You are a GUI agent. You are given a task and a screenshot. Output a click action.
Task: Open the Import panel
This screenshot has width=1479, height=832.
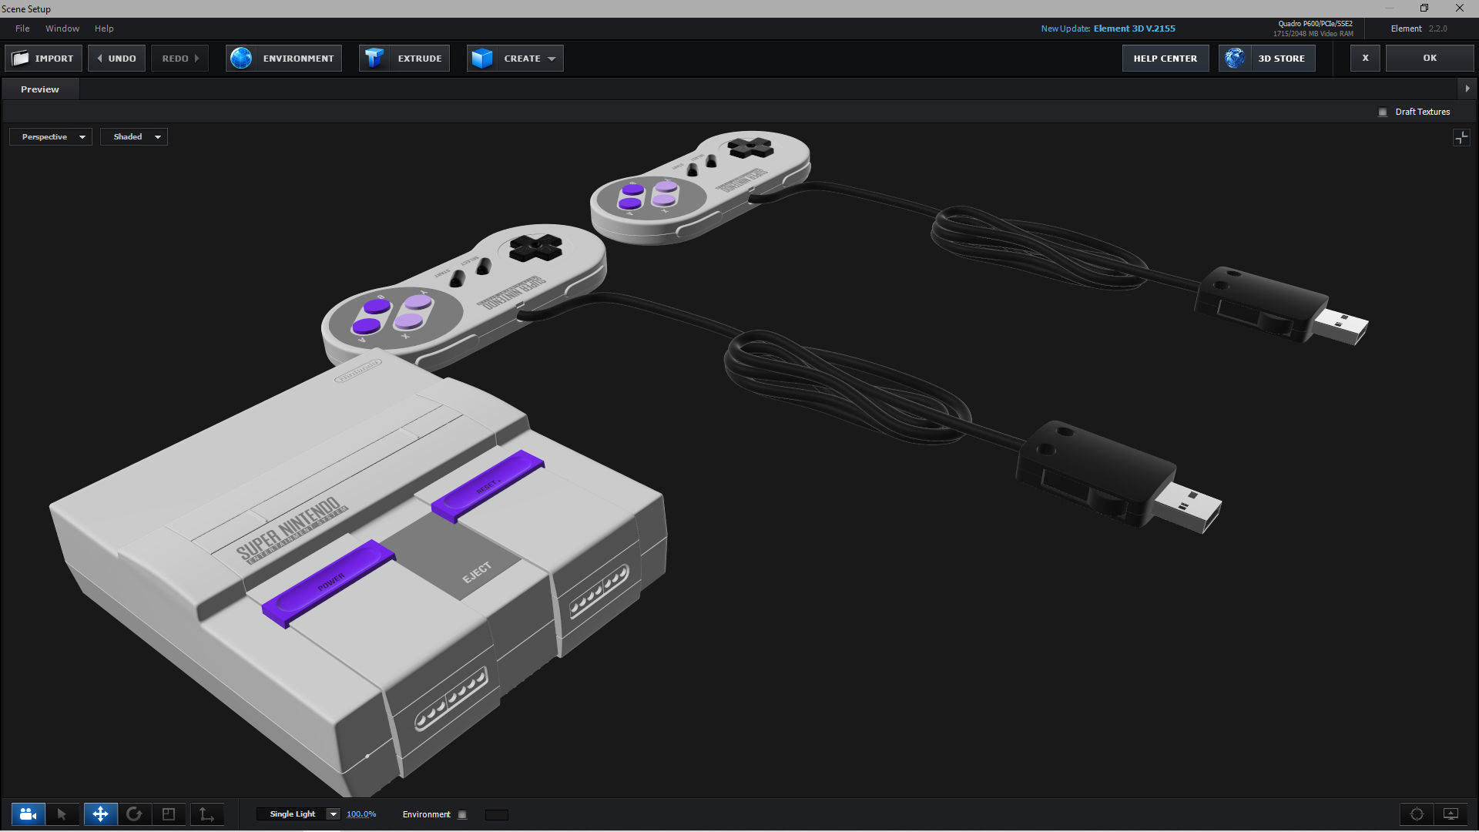click(43, 58)
